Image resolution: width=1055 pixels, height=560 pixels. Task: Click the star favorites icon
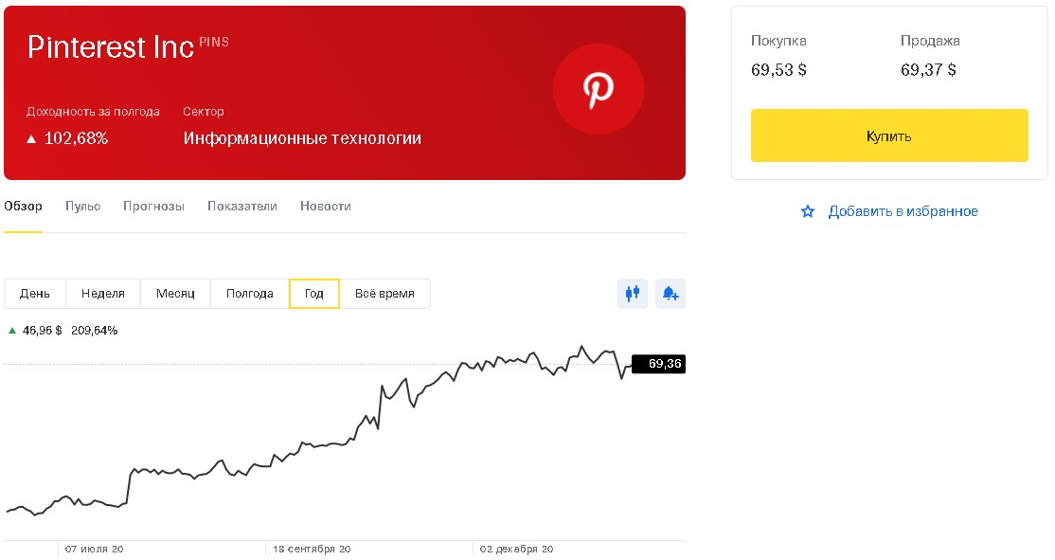coord(807,211)
